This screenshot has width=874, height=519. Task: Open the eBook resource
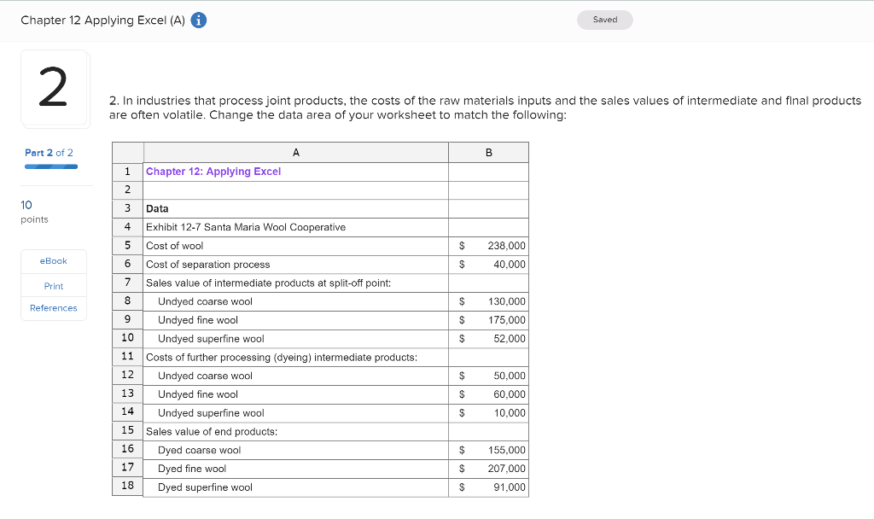click(x=53, y=261)
